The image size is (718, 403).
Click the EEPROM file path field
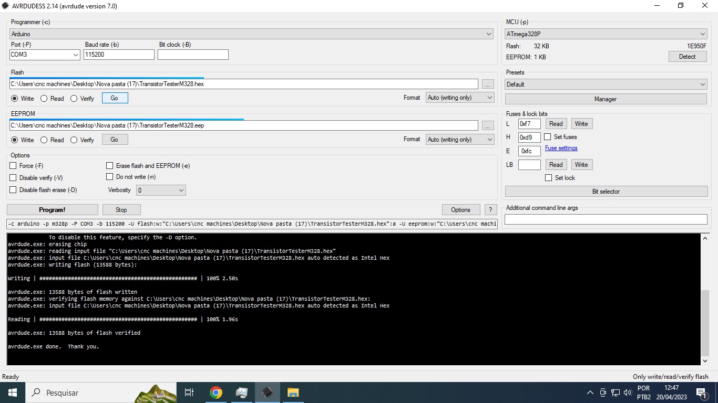click(244, 125)
